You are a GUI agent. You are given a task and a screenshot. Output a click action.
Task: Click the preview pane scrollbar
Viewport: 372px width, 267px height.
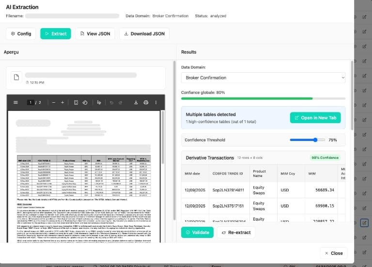[174, 140]
